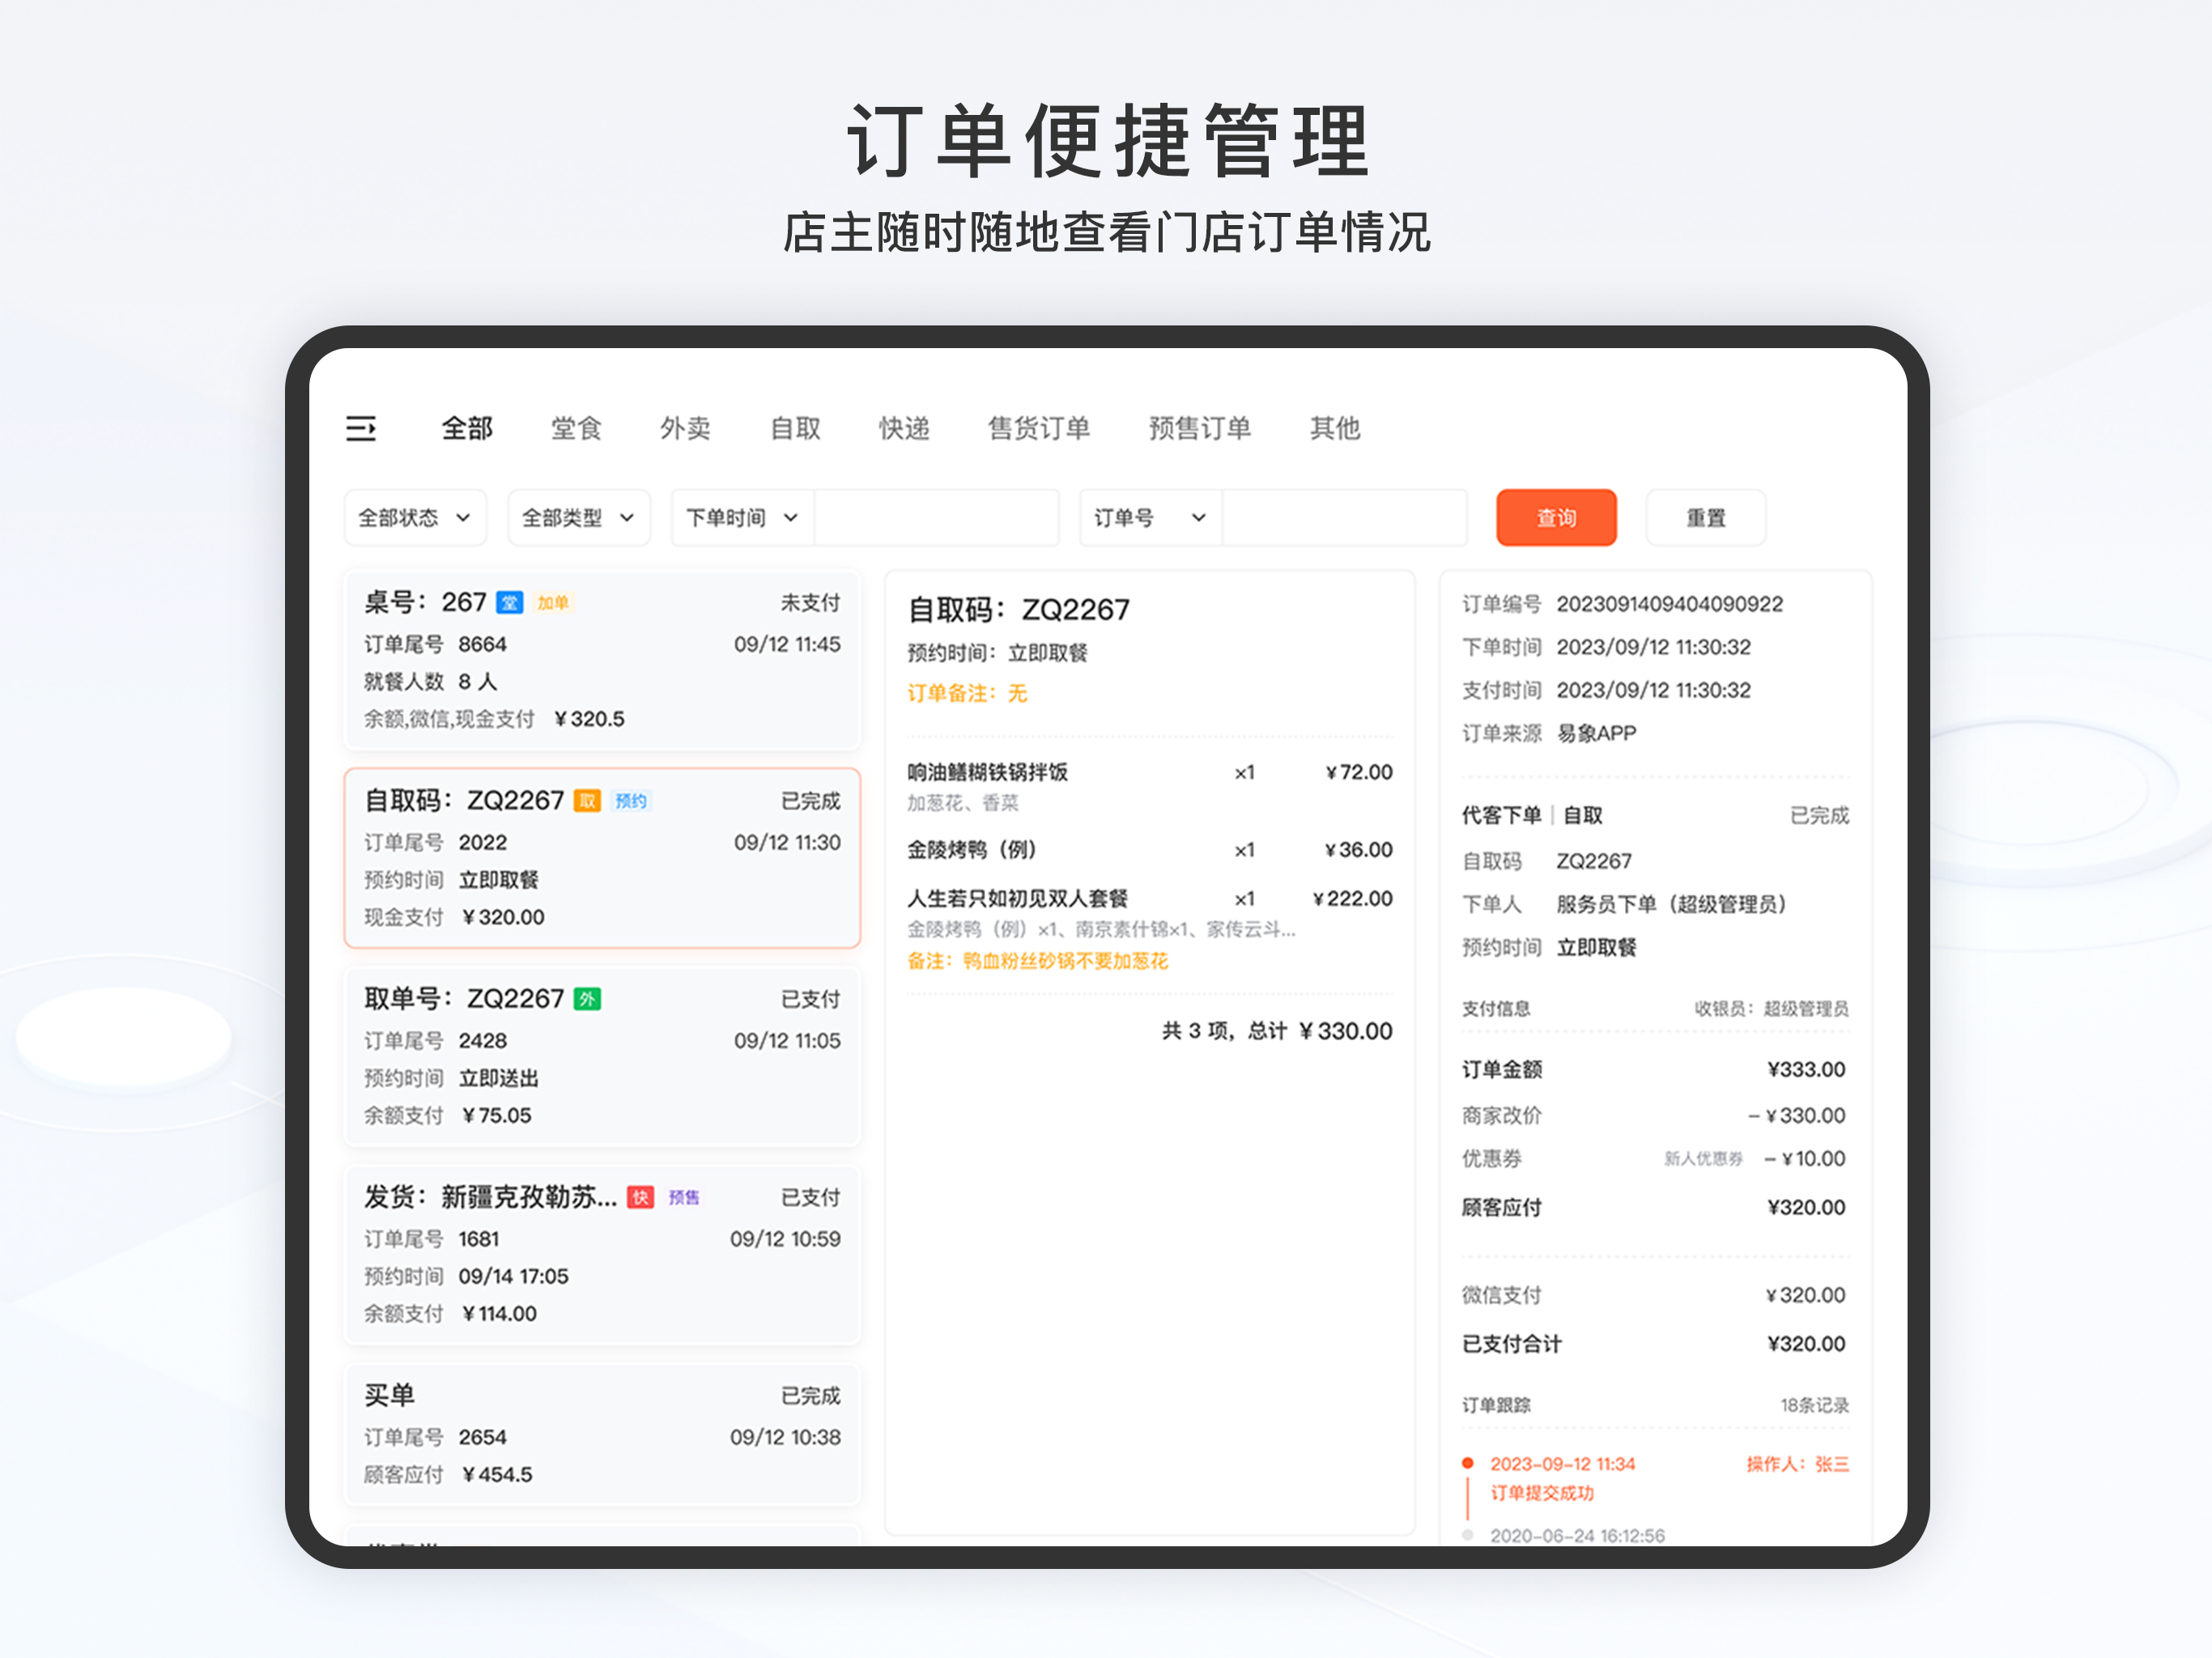
Task: Click the order number search input field
Action: pyautogui.click(x=1344, y=518)
